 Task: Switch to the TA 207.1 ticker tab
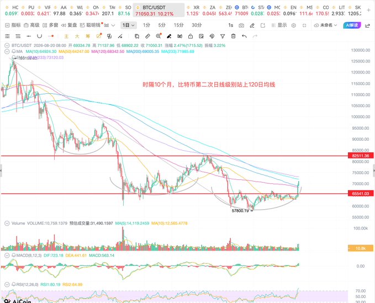[x=108, y=10]
